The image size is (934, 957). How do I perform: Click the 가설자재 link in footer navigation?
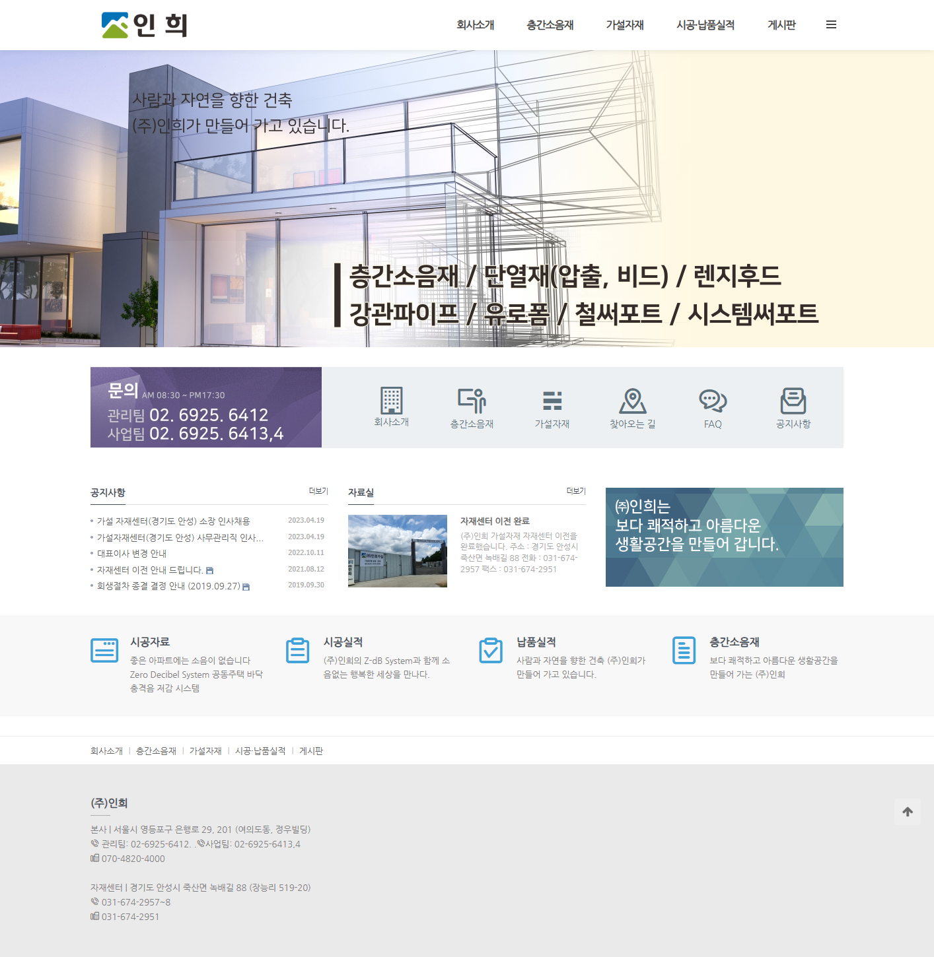click(x=205, y=751)
